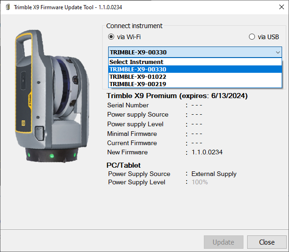Click the Trimble app icon in title bar

pos(8,7)
